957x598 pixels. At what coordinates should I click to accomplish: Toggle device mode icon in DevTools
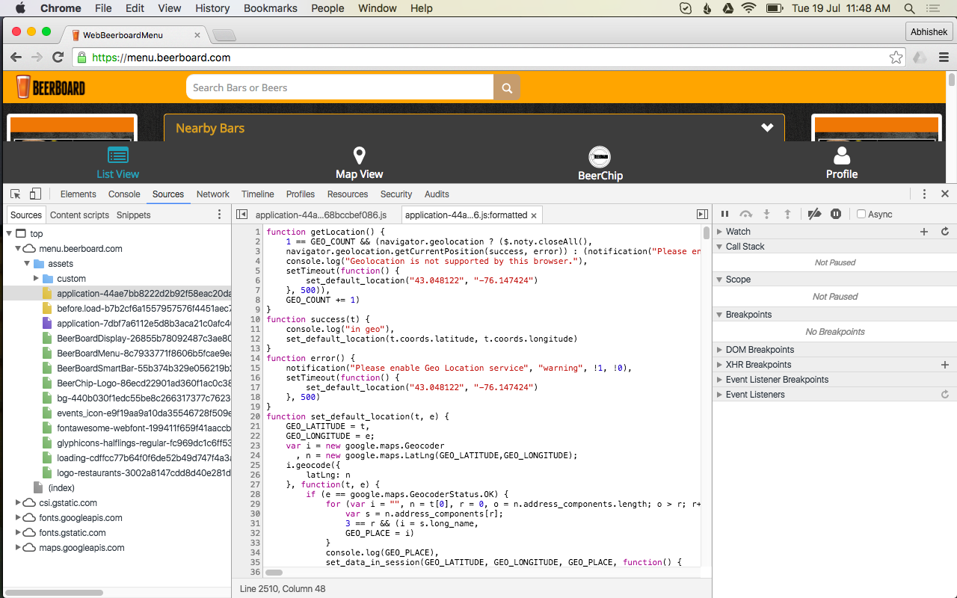[35, 194]
